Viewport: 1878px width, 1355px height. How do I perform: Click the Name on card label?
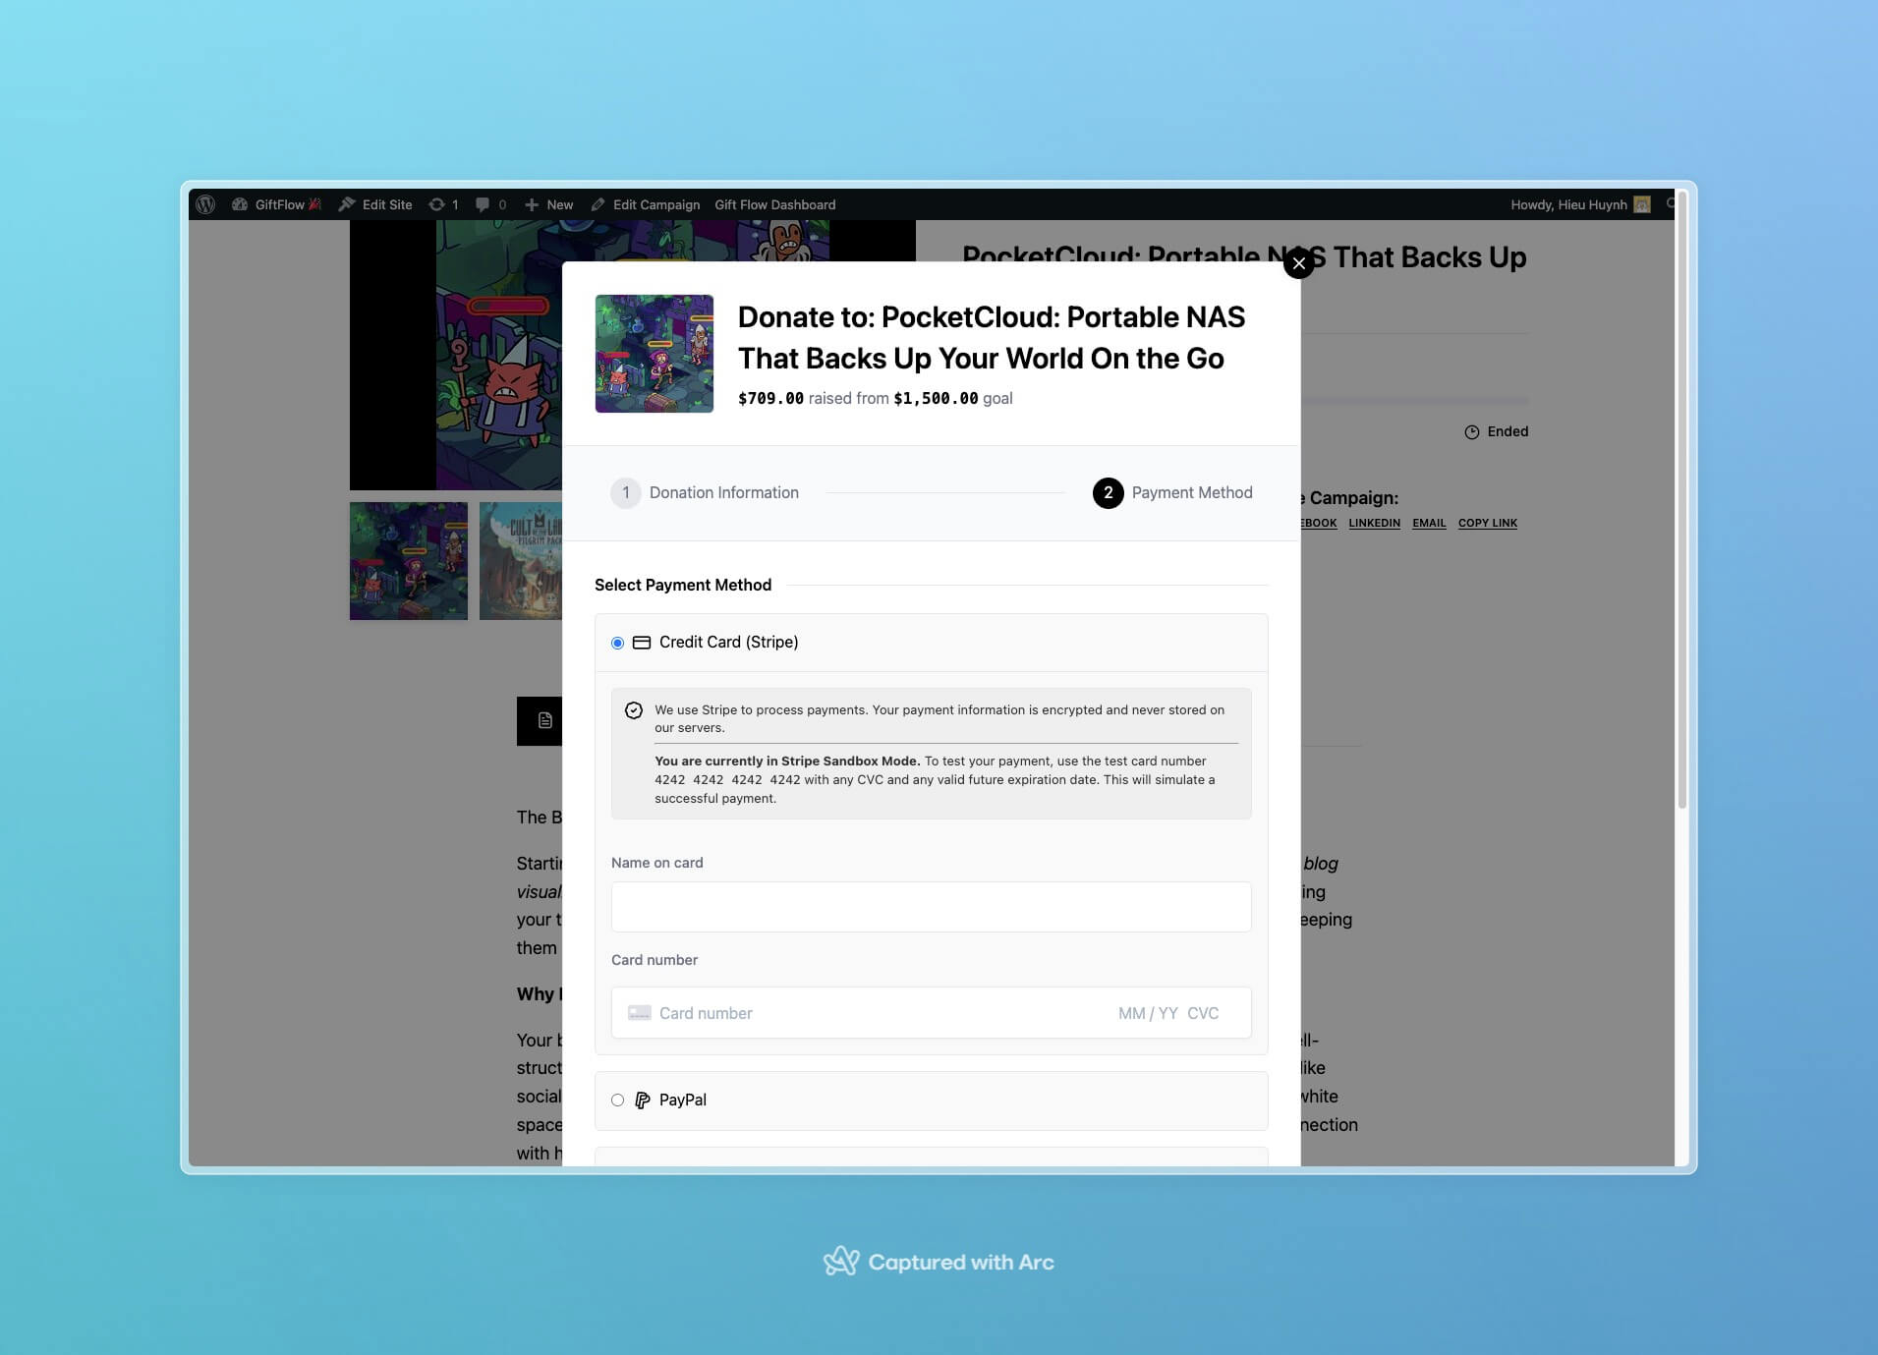coord(657,863)
